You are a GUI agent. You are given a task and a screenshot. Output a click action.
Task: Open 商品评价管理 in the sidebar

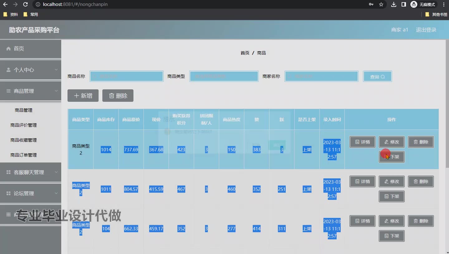pyautogui.click(x=24, y=125)
